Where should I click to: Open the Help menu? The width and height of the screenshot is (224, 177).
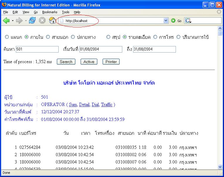click(77, 12)
